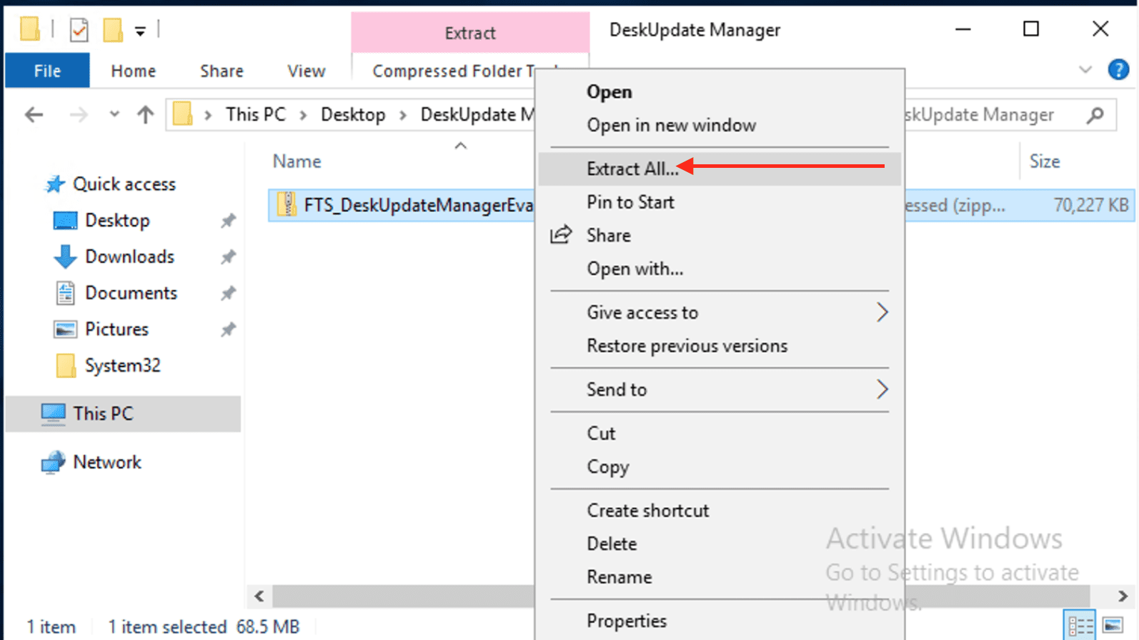Click the Back navigation arrow
The height and width of the screenshot is (640, 1139).
[34, 114]
